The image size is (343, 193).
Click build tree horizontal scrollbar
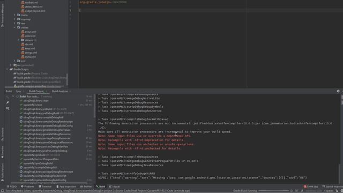point(49,182)
